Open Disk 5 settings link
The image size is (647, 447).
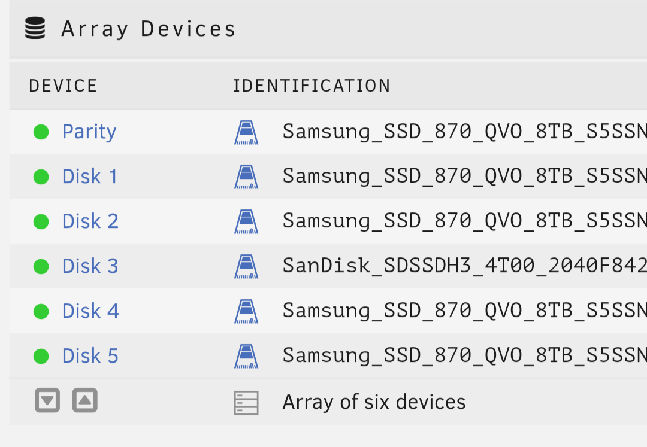[x=90, y=356]
